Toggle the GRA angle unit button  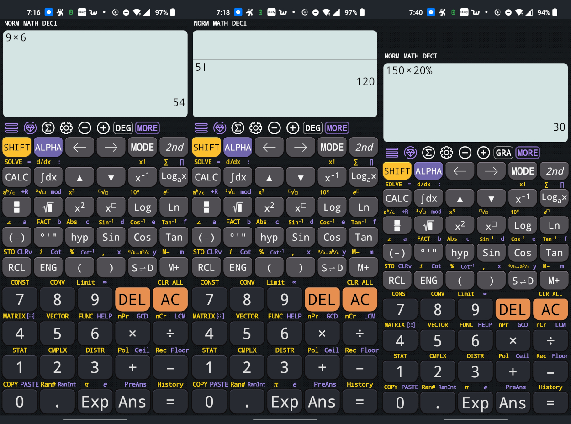tap(503, 153)
